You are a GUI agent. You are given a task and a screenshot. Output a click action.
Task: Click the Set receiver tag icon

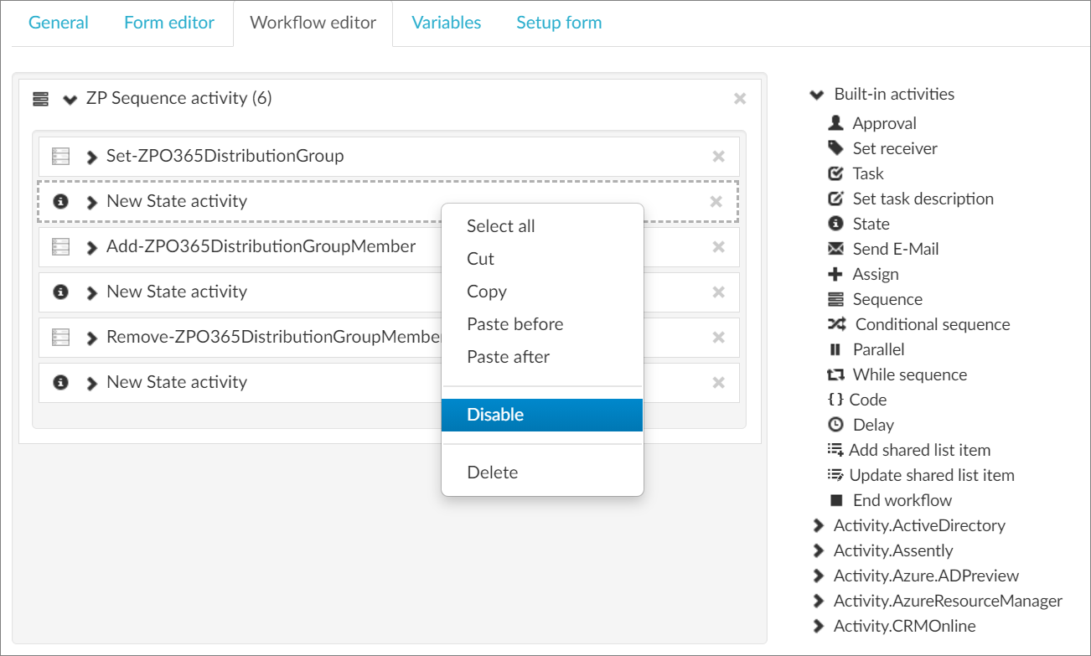click(x=835, y=148)
